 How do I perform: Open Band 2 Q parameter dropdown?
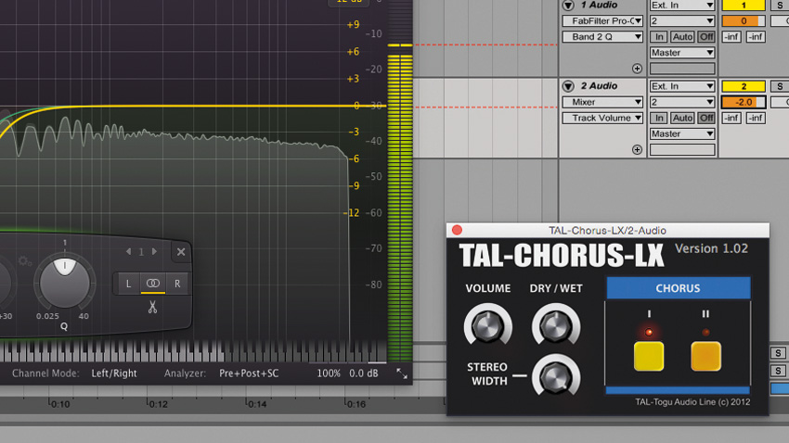[602, 37]
